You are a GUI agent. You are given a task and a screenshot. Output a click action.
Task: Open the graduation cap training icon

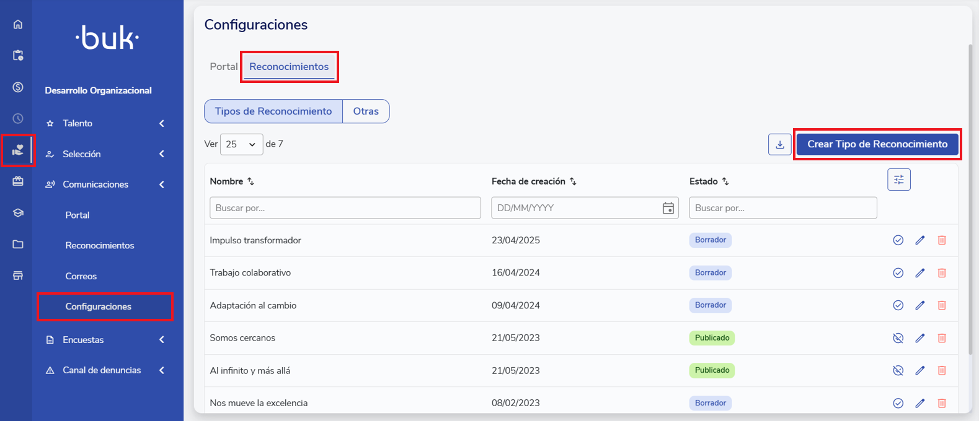coord(18,213)
